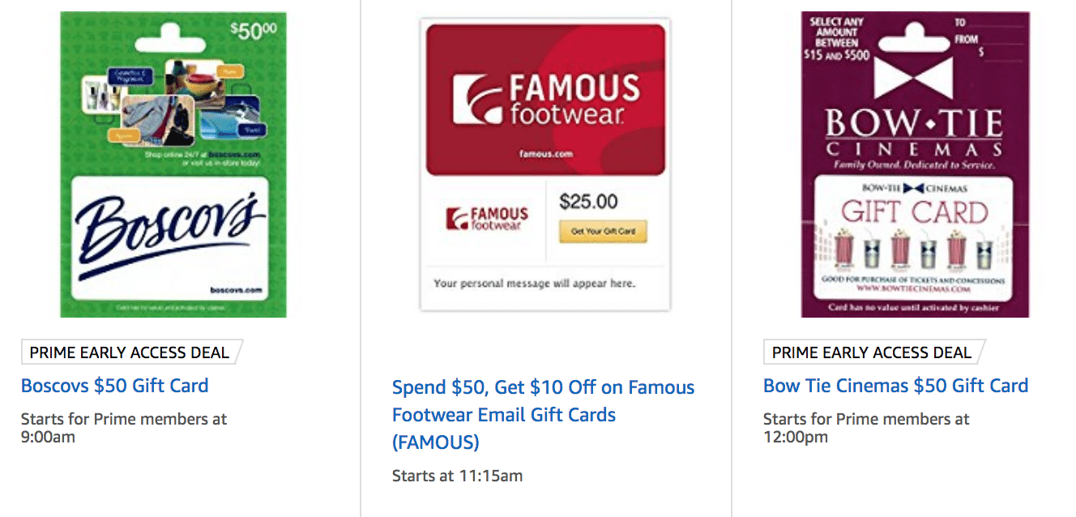Click the blue Travel tag on the Boscovs card
1076x517 pixels.
coord(253,130)
